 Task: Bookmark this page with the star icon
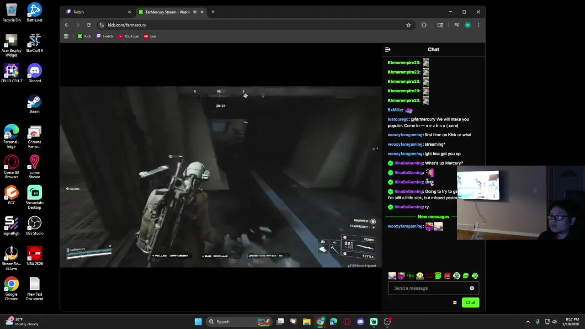click(x=409, y=25)
